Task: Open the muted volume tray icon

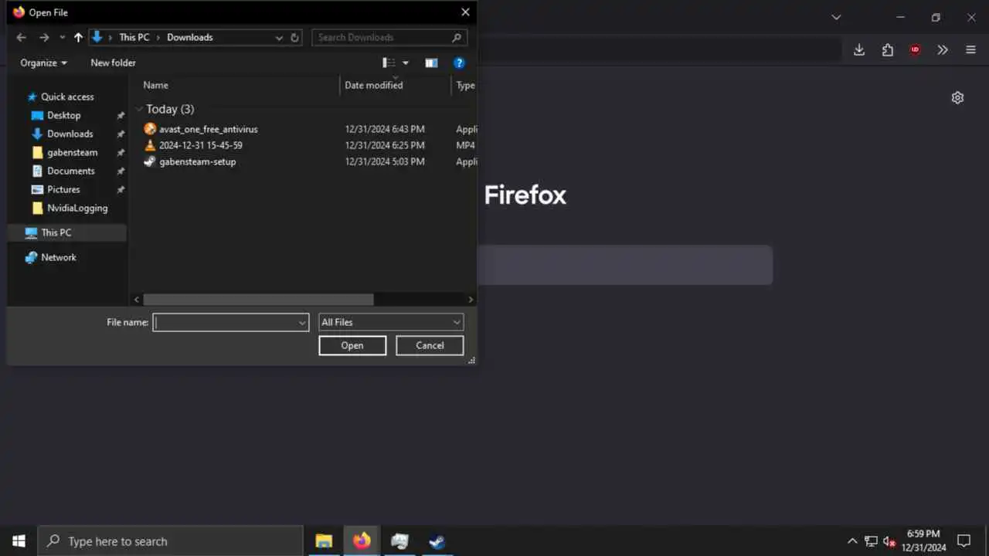Action: tap(889, 541)
